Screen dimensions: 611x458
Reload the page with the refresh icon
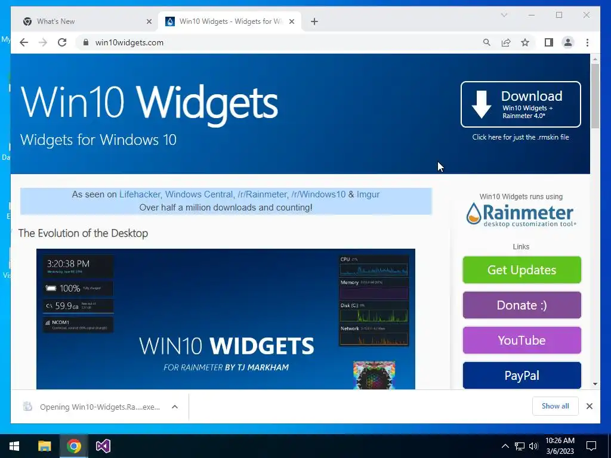tap(62, 42)
